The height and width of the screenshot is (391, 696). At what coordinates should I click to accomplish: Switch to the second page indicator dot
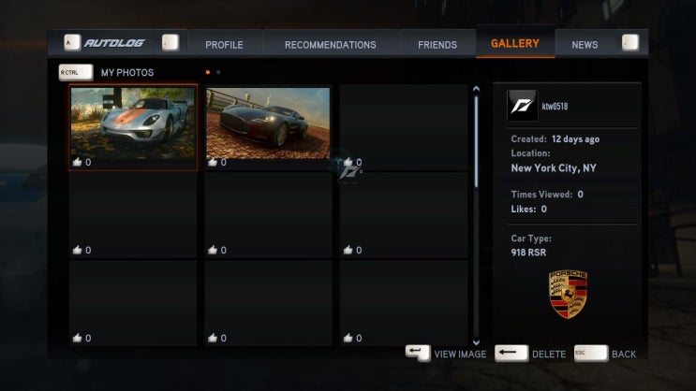[218, 72]
